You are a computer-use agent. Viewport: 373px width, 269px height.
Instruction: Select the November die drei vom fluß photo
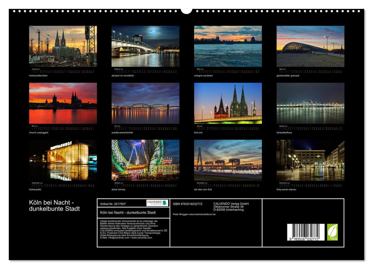click(x=227, y=160)
